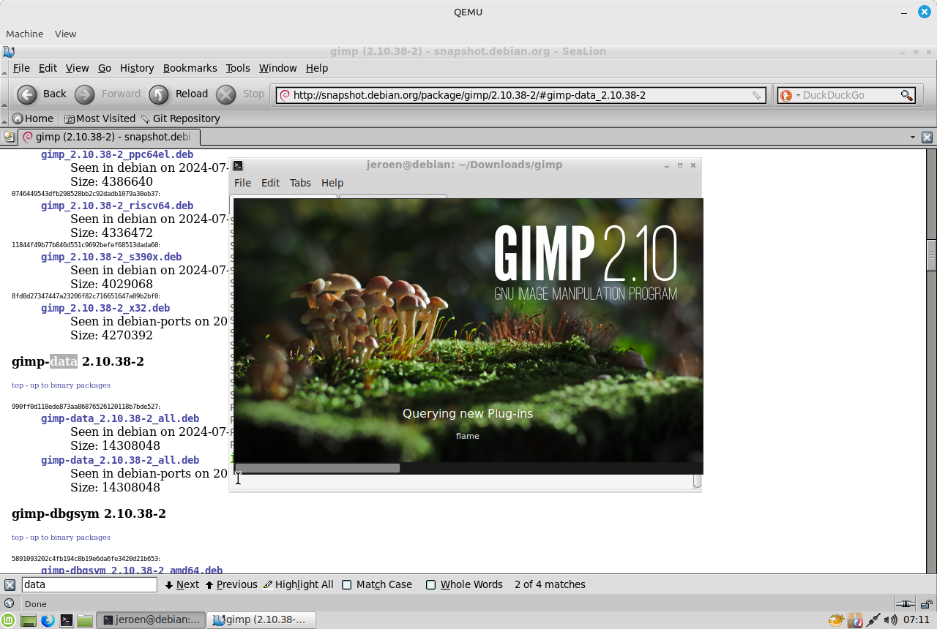Click the tag icon inside the URL bar
Screen dimensions: 937x629
[757, 95]
